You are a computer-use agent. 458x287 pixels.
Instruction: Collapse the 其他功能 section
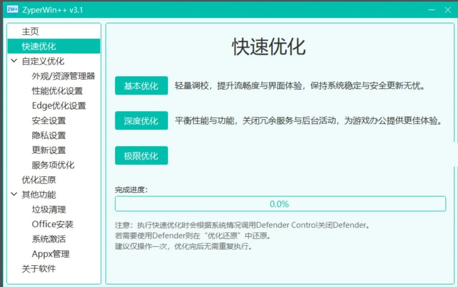[14, 195]
